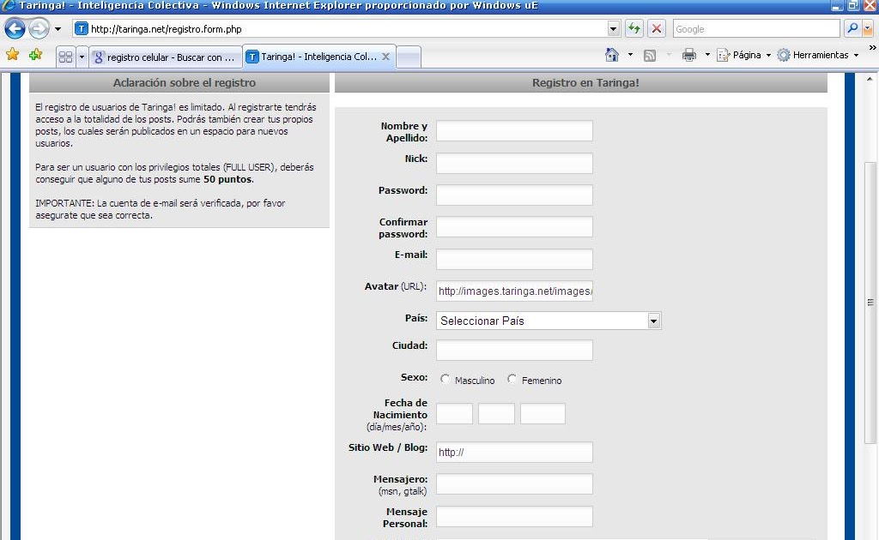Image resolution: width=879 pixels, height=540 pixels.
Task: Click the RSS feeds icon
Action: (650, 56)
